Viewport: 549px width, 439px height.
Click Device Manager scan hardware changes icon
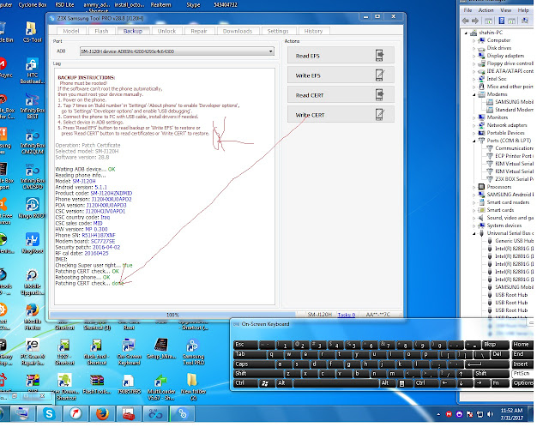pos(525,21)
